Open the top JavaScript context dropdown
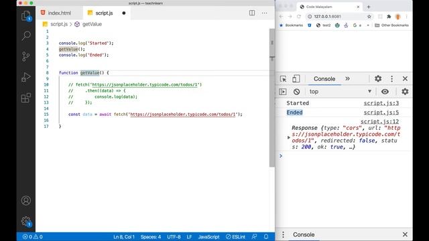The image size is (429, 241). 340,92
